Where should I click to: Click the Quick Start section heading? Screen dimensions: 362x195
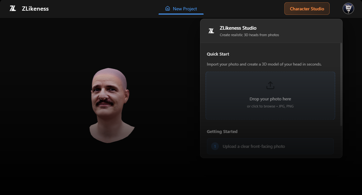218,54
